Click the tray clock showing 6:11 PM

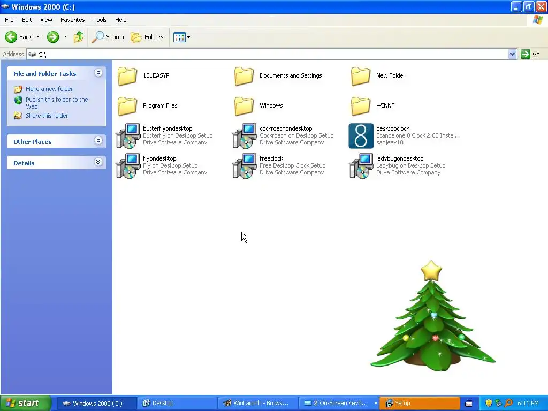coord(528,403)
